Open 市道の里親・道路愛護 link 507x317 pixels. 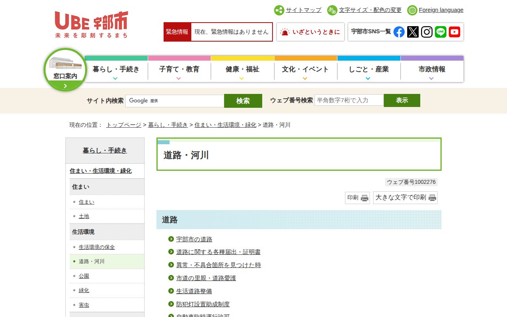point(206,278)
